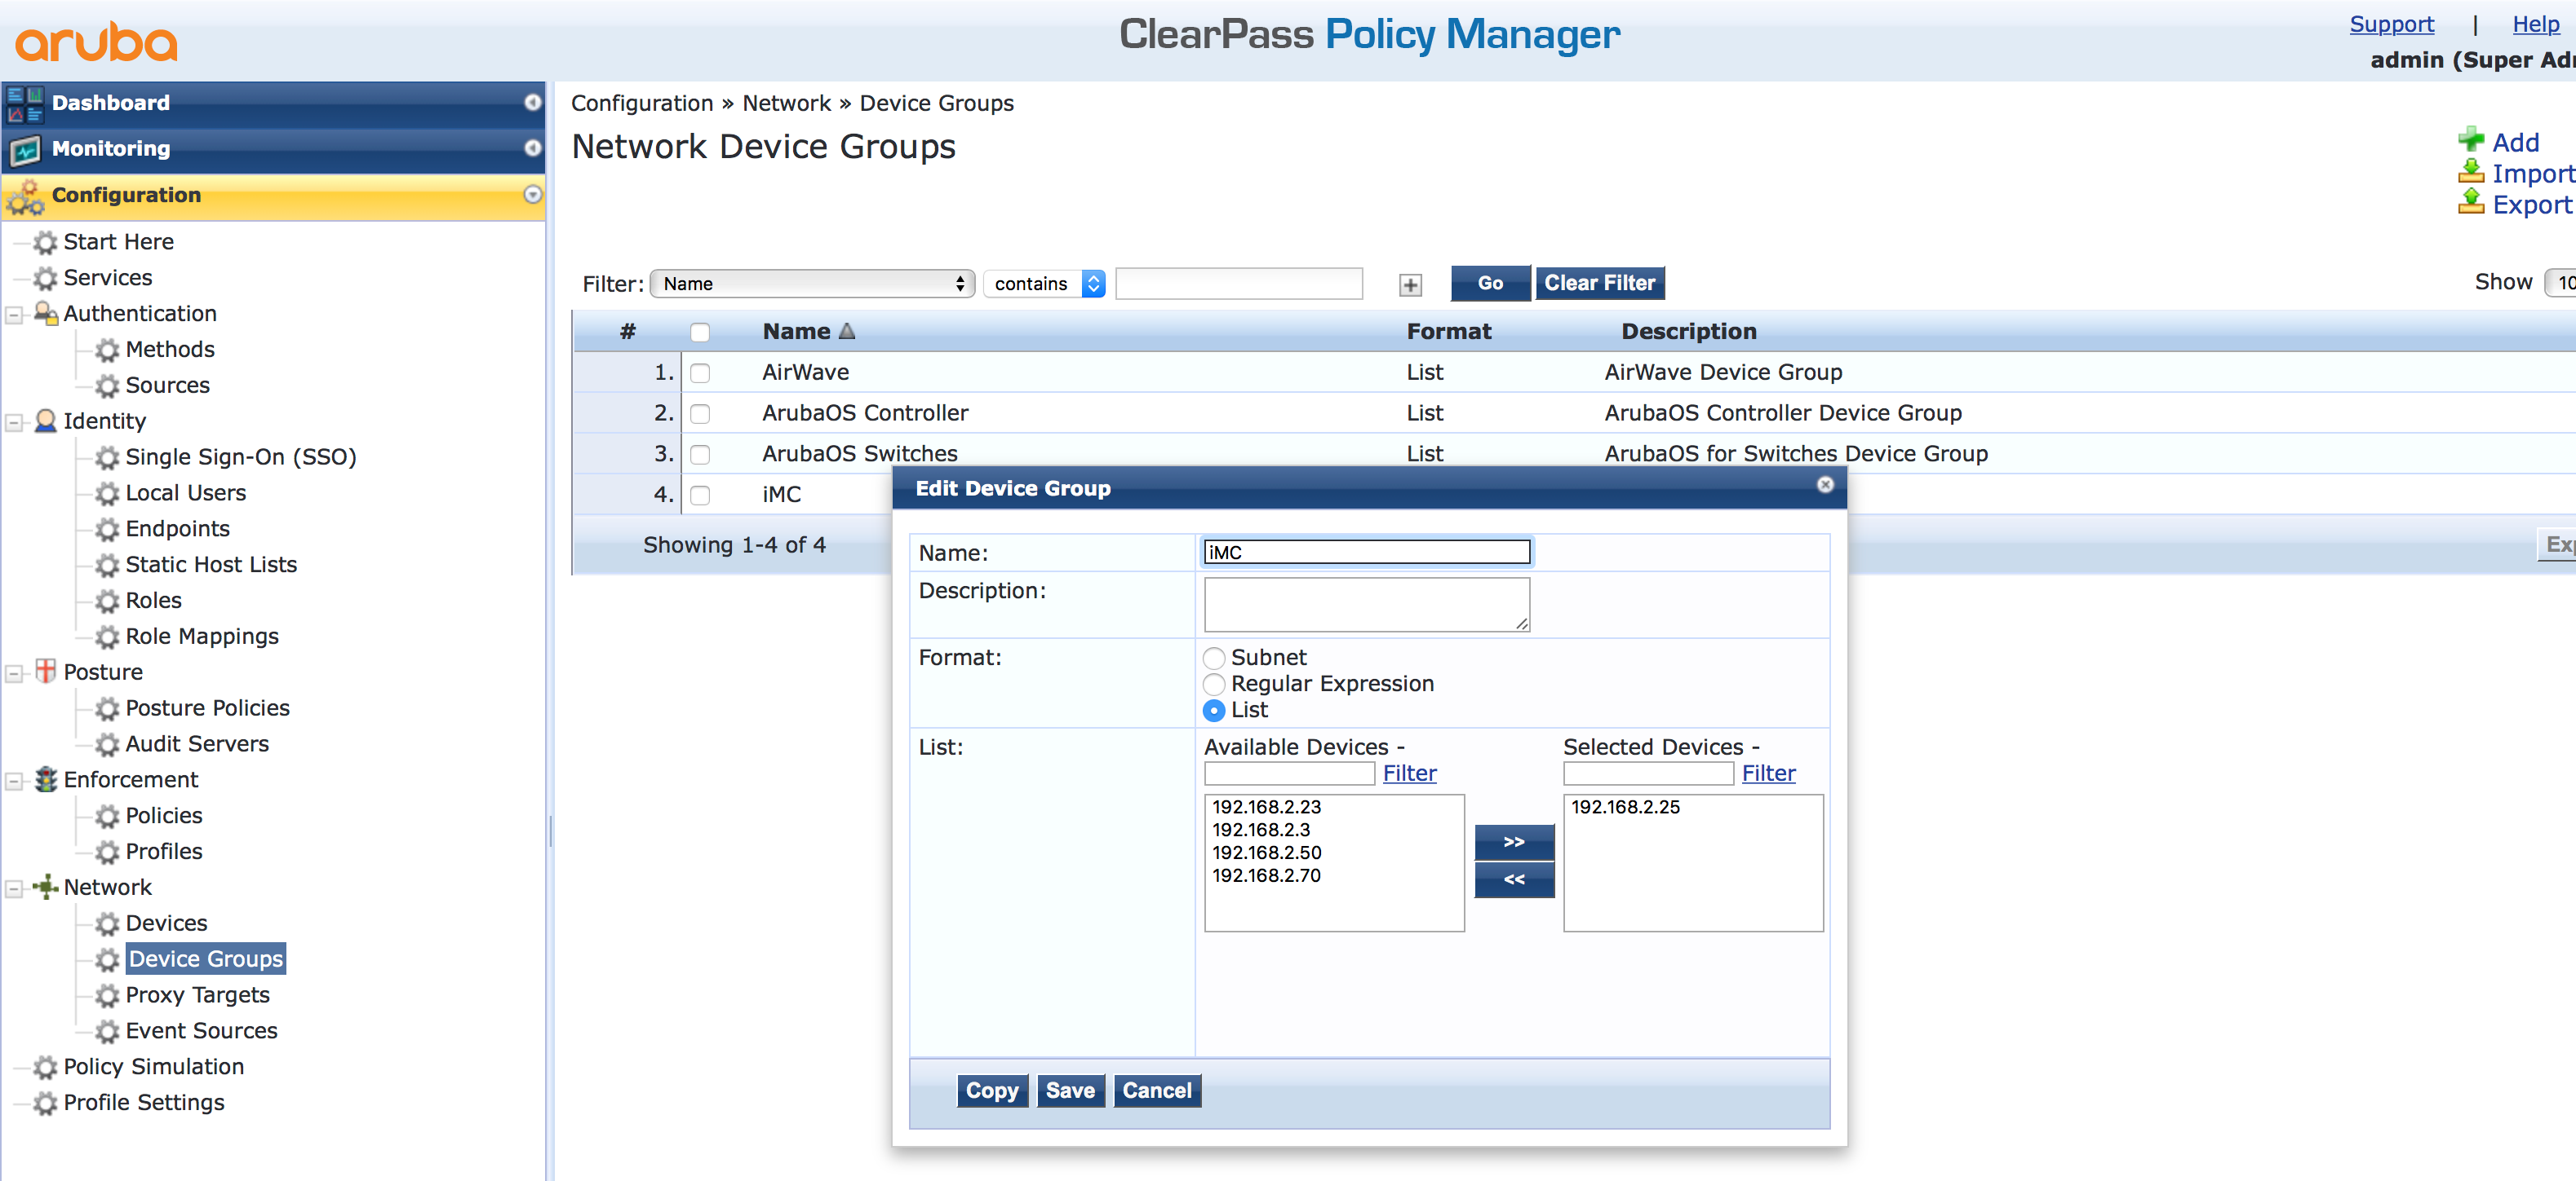The height and width of the screenshot is (1181, 2576).
Task: Click the Copy button in Edit Device Group
Action: [991, 1090]
